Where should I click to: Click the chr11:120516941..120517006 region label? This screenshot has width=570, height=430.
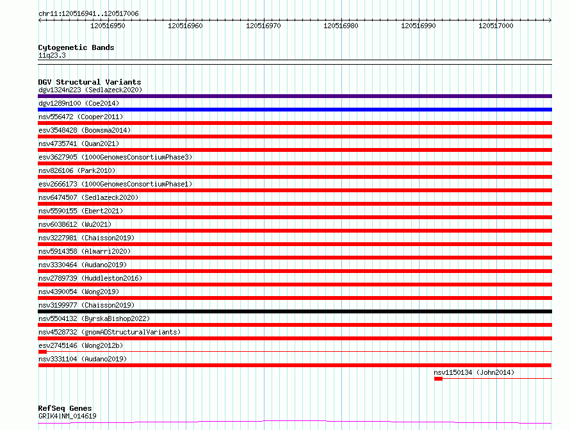[88, 13]
